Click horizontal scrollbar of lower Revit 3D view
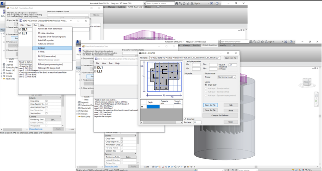322x171 pixels. tap(256, 167)
